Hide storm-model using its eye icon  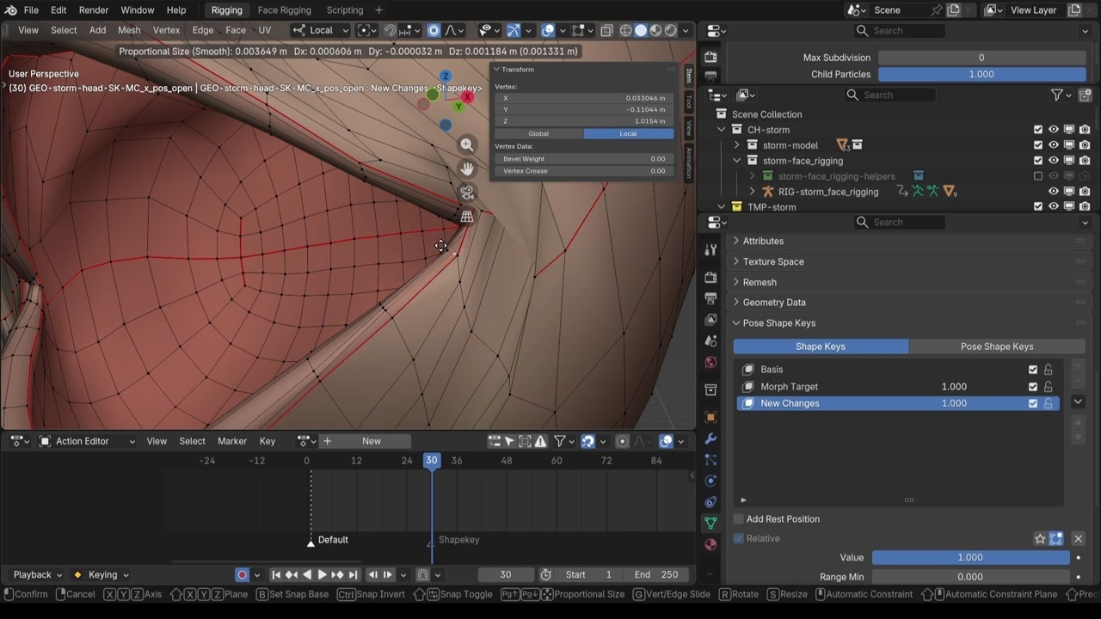click(1053, 145)
